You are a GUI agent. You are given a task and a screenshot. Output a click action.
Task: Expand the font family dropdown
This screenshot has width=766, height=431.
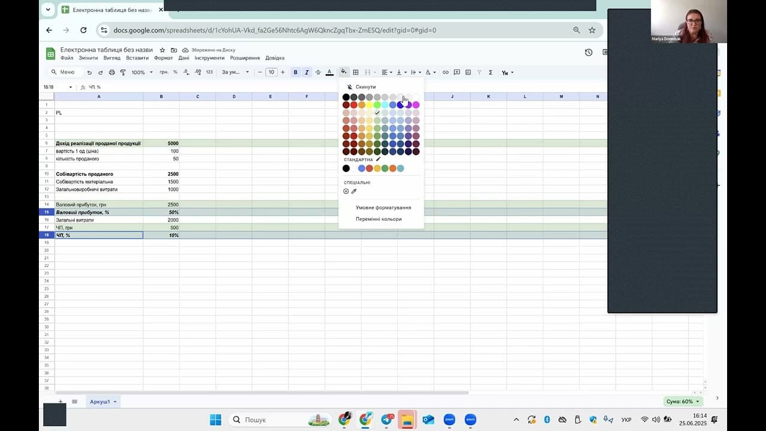[235, 72]
